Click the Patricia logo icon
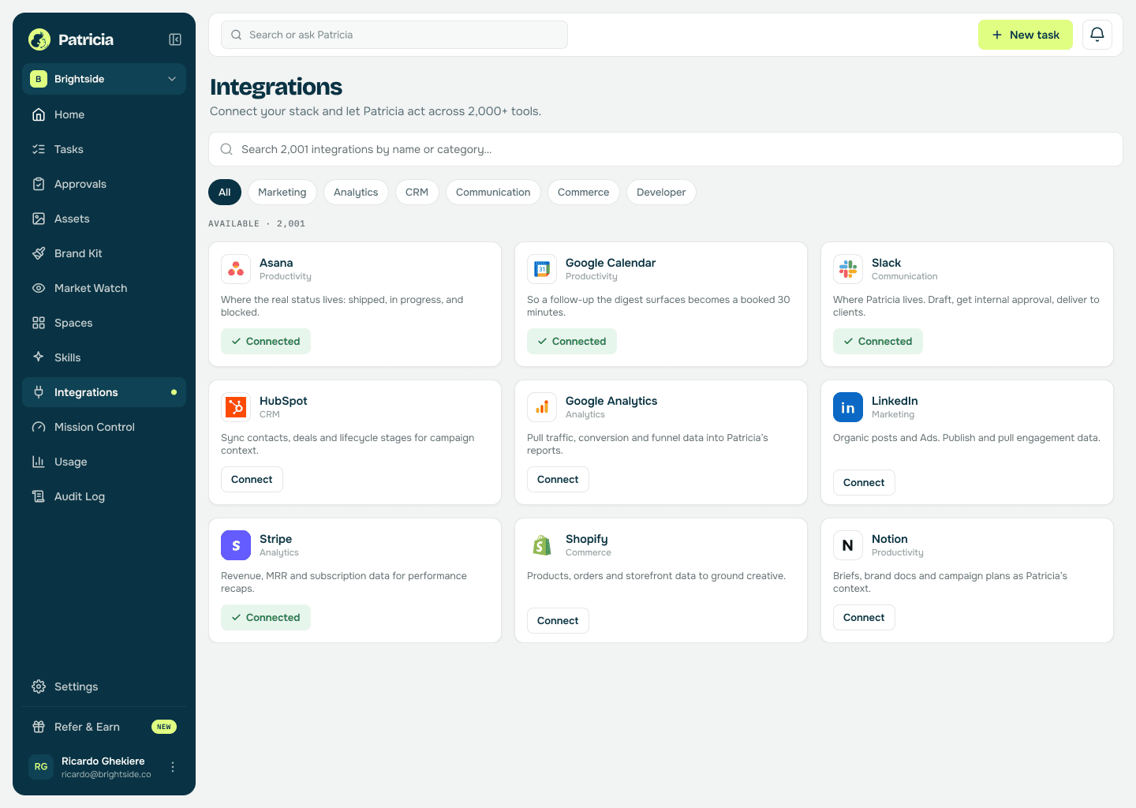The height and width of the screenshot is (808, 1136). click(x=39, y=39)
